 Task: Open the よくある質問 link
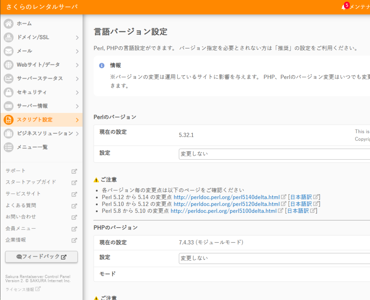(21, 206)
